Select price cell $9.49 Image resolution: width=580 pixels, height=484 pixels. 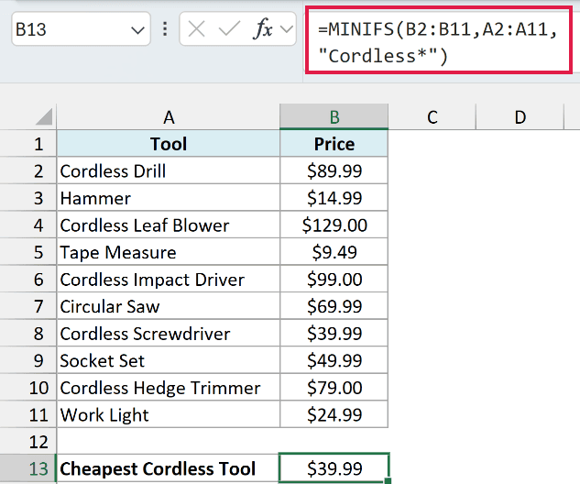pyautogui.click(x=334, y=252)
